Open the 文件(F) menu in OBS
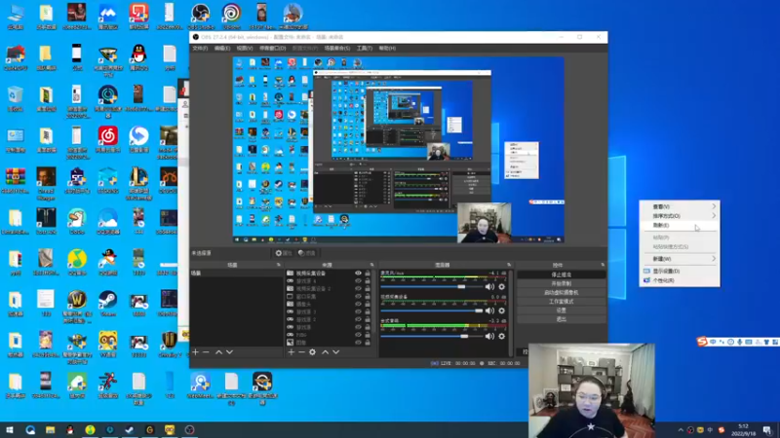Image resolution: width=780 pixels, height=438 pixels. pos(200,48)
